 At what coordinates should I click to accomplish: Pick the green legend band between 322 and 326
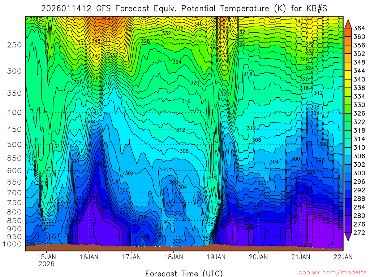[x=348, y=118]
